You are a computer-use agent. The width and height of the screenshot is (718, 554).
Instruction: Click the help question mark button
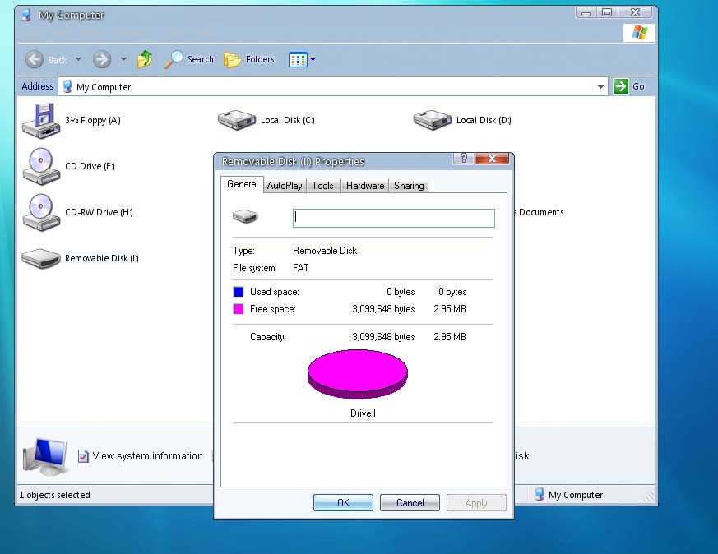click(x=464, y=159)
